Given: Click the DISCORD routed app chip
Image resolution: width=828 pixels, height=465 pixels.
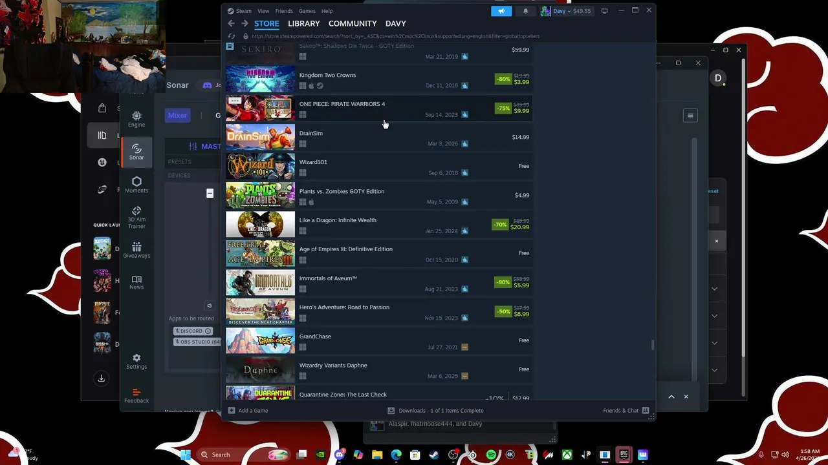Looking at the screenshot, I should tap(193, 331).
